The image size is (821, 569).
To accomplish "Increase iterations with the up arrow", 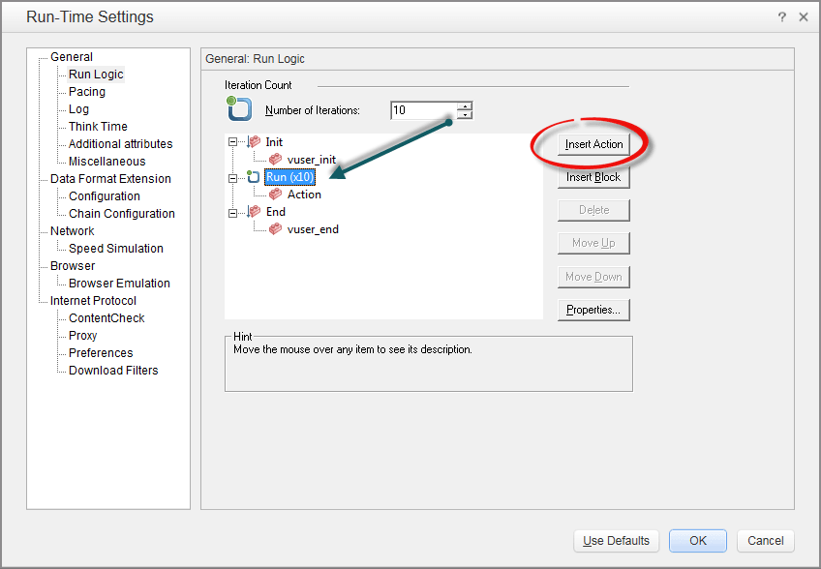I will pyautogui.click(x=465, y=105).
